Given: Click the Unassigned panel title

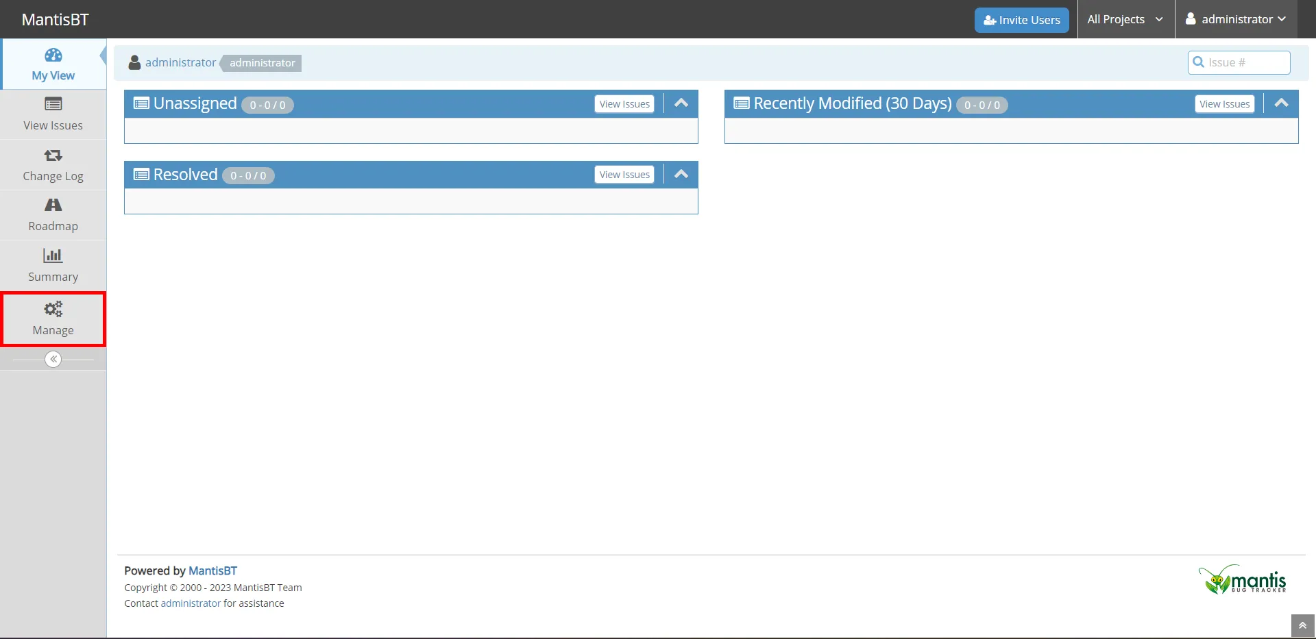Looking at the screenshot, I should tap(195, 103).
